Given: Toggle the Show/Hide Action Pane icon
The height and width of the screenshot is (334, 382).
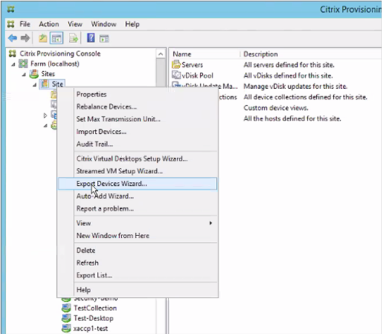Looking at the screenshot, I should [x=104, y=39].
